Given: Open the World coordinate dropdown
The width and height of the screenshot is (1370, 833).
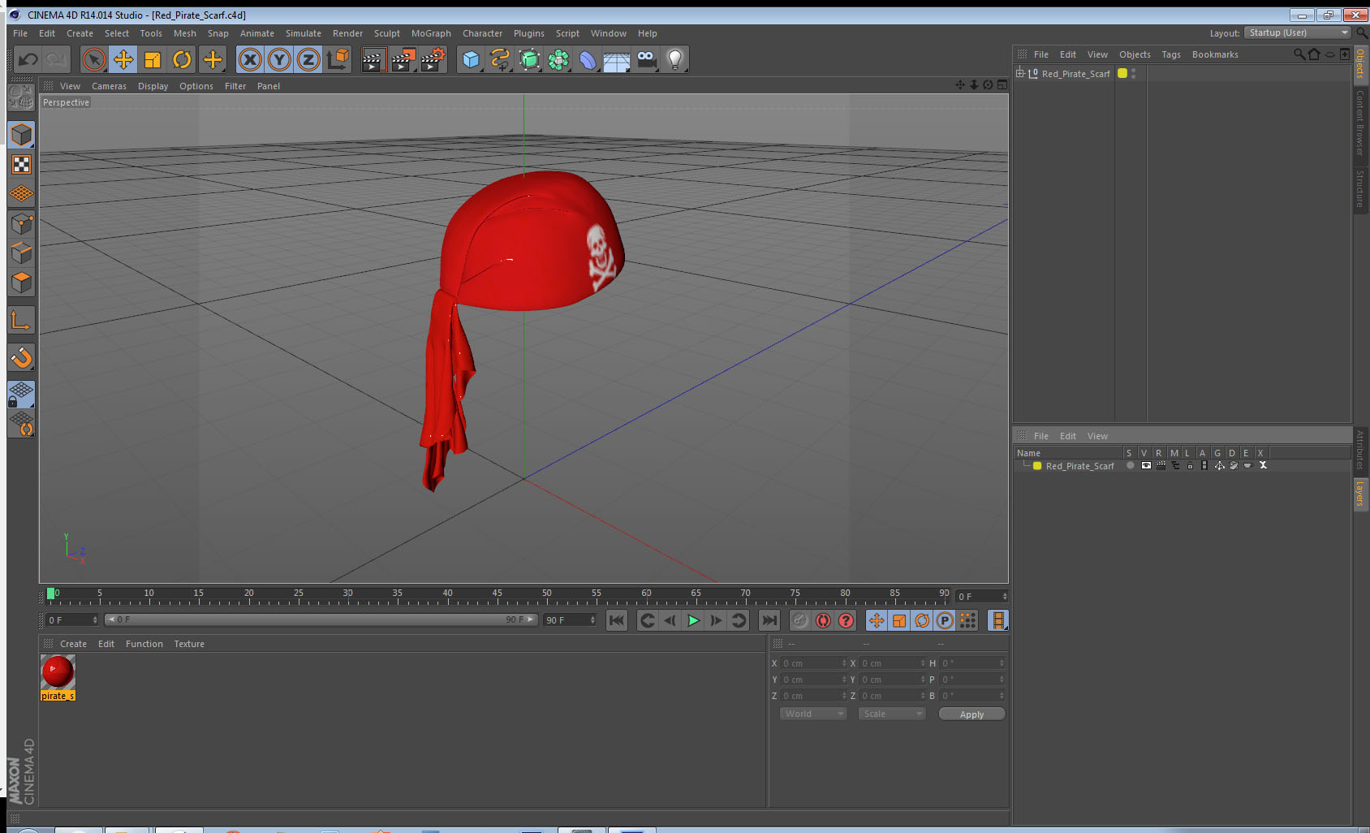Looking at the screenshot, I should click(813, 714).
